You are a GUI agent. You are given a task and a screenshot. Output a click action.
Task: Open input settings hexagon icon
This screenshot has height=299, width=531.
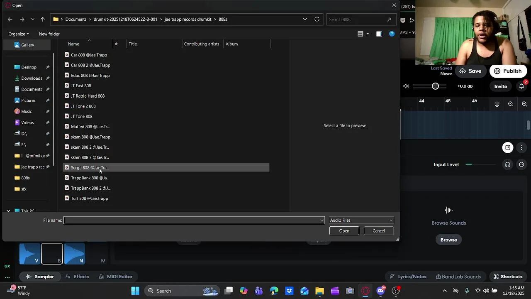[x=522, y=164]
